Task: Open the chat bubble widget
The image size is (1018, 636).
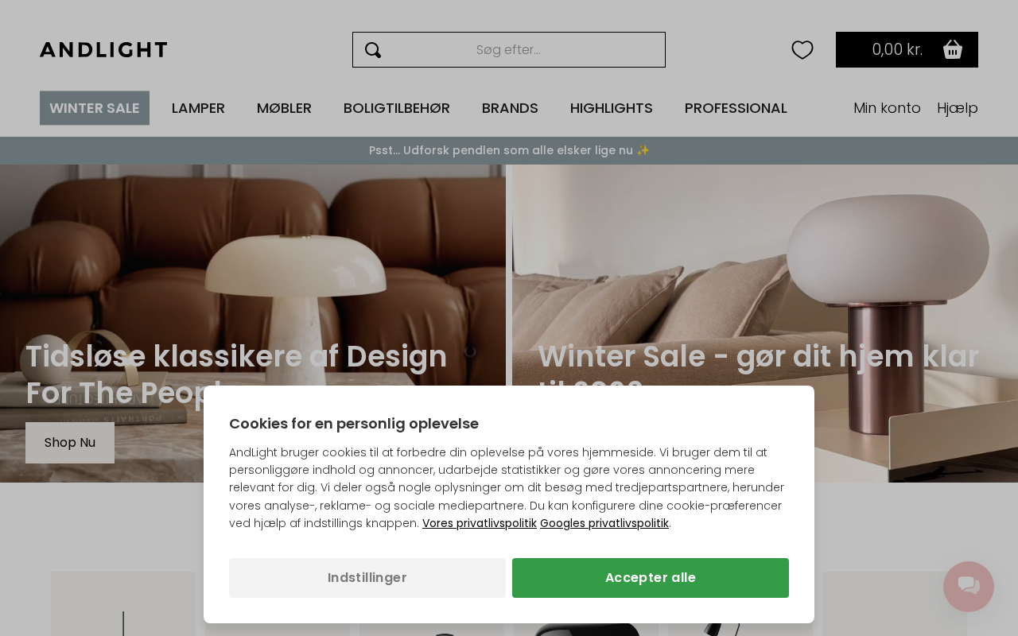Action: [969, 587]
